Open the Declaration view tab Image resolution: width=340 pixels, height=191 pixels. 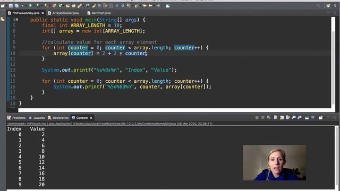tap(58, 118)
